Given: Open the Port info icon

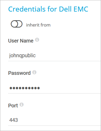Looking at the screenshot, I should (21, 104).
